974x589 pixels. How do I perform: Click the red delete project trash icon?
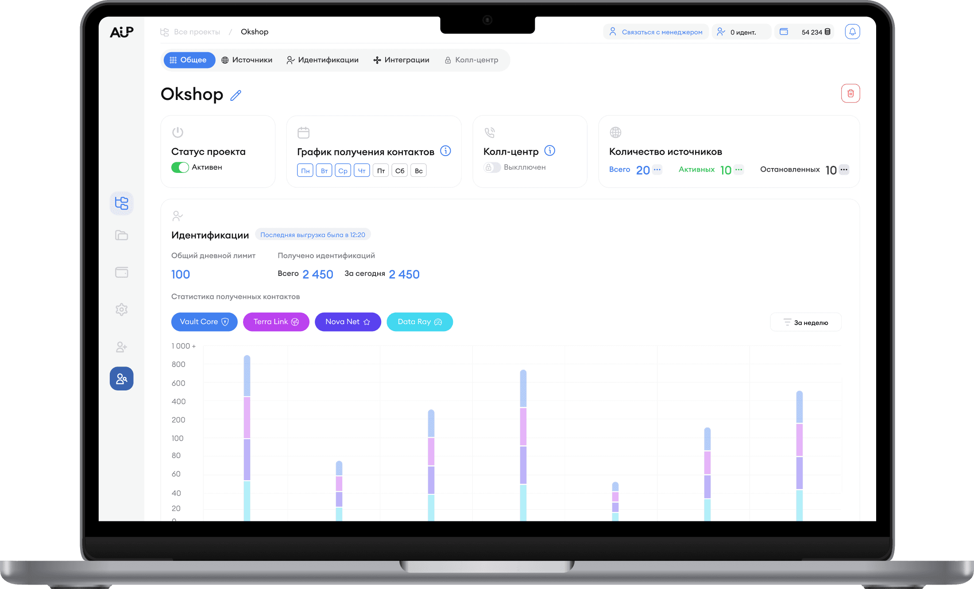[850, 93]
